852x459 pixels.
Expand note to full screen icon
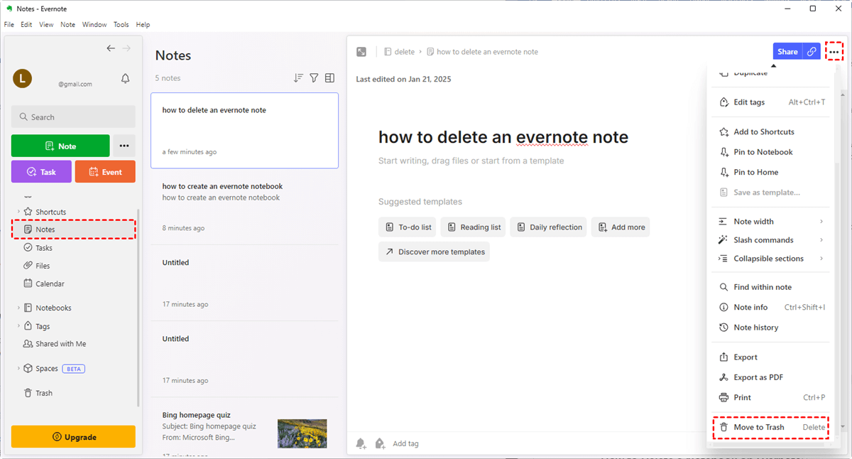coord(361,52)
